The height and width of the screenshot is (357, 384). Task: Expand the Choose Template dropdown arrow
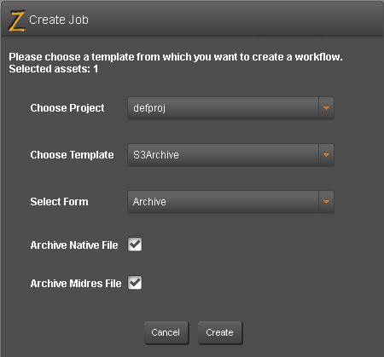pyautogui.click(x=326, y=155)
